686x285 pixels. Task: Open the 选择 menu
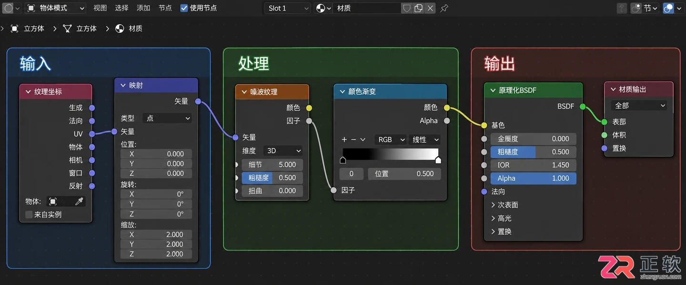click(121, 8)
